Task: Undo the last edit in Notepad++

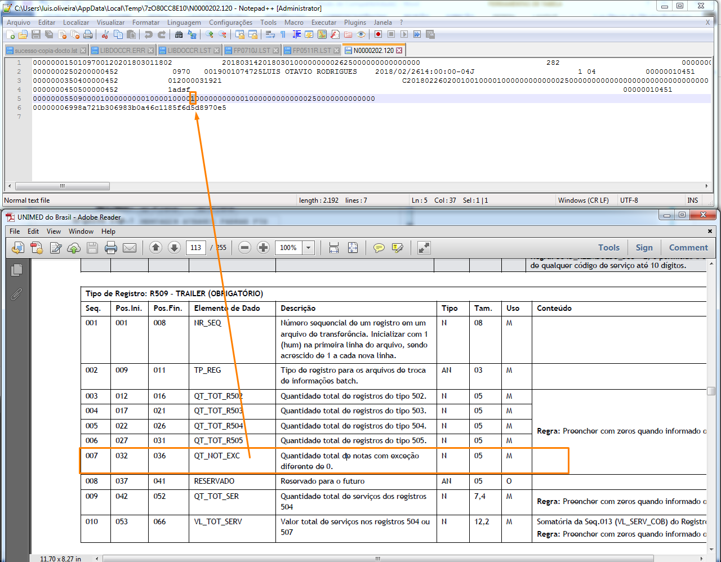Action: click(x=149, y=34)
